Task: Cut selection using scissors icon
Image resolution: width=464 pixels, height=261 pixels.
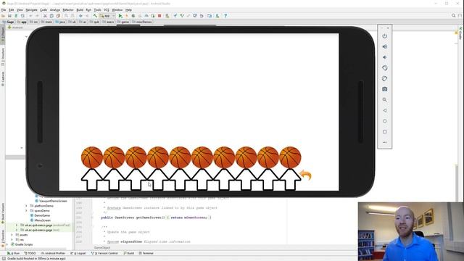Action: point(45,16)
